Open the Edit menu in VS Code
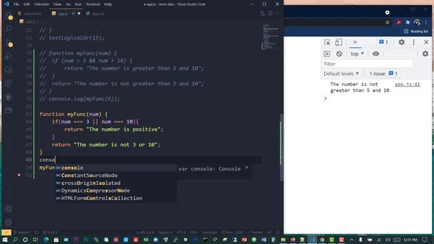This screenshot has width=434, height=244. coord(26,4)
